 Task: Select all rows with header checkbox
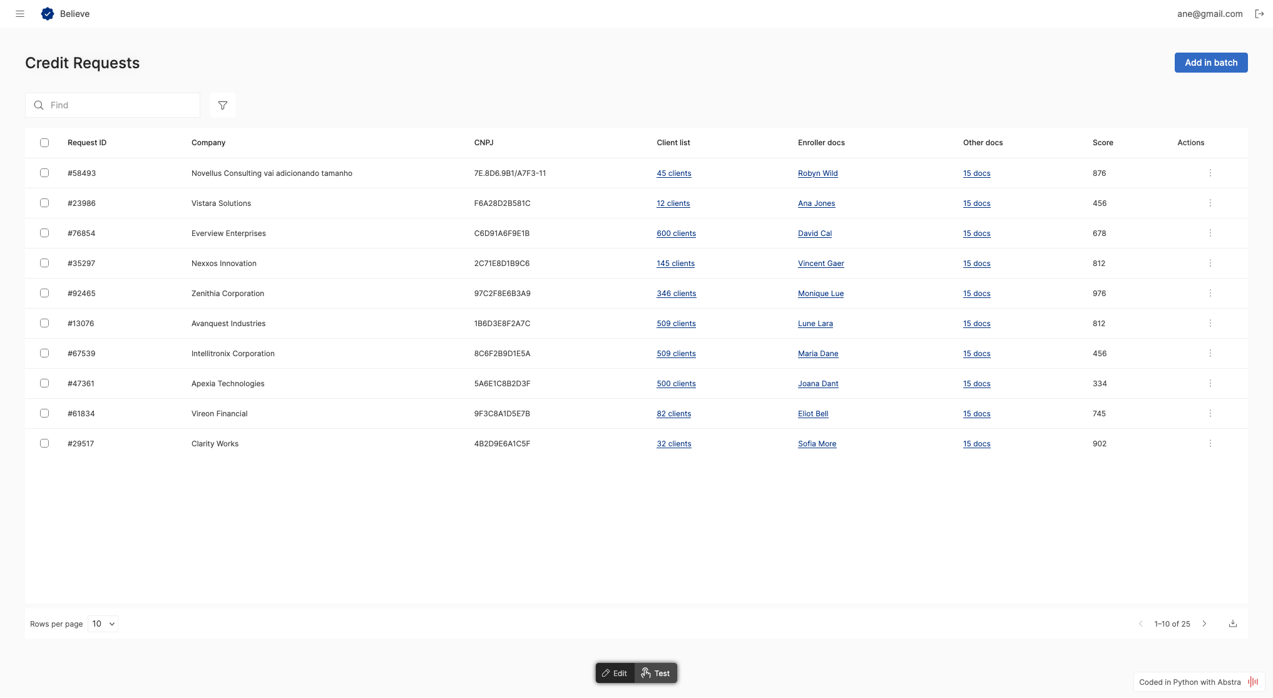click(x=44, y=143)
